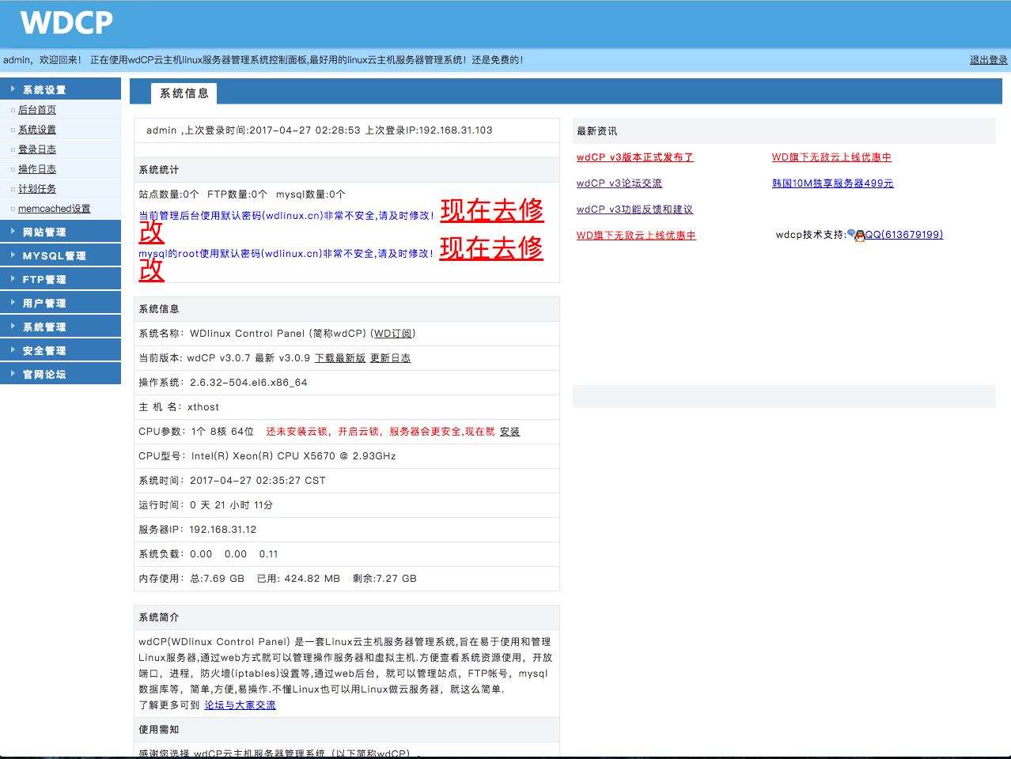Click 现在去修改 for mysql root password
This screenshot has height=759, width=1011.
(491, 248)
